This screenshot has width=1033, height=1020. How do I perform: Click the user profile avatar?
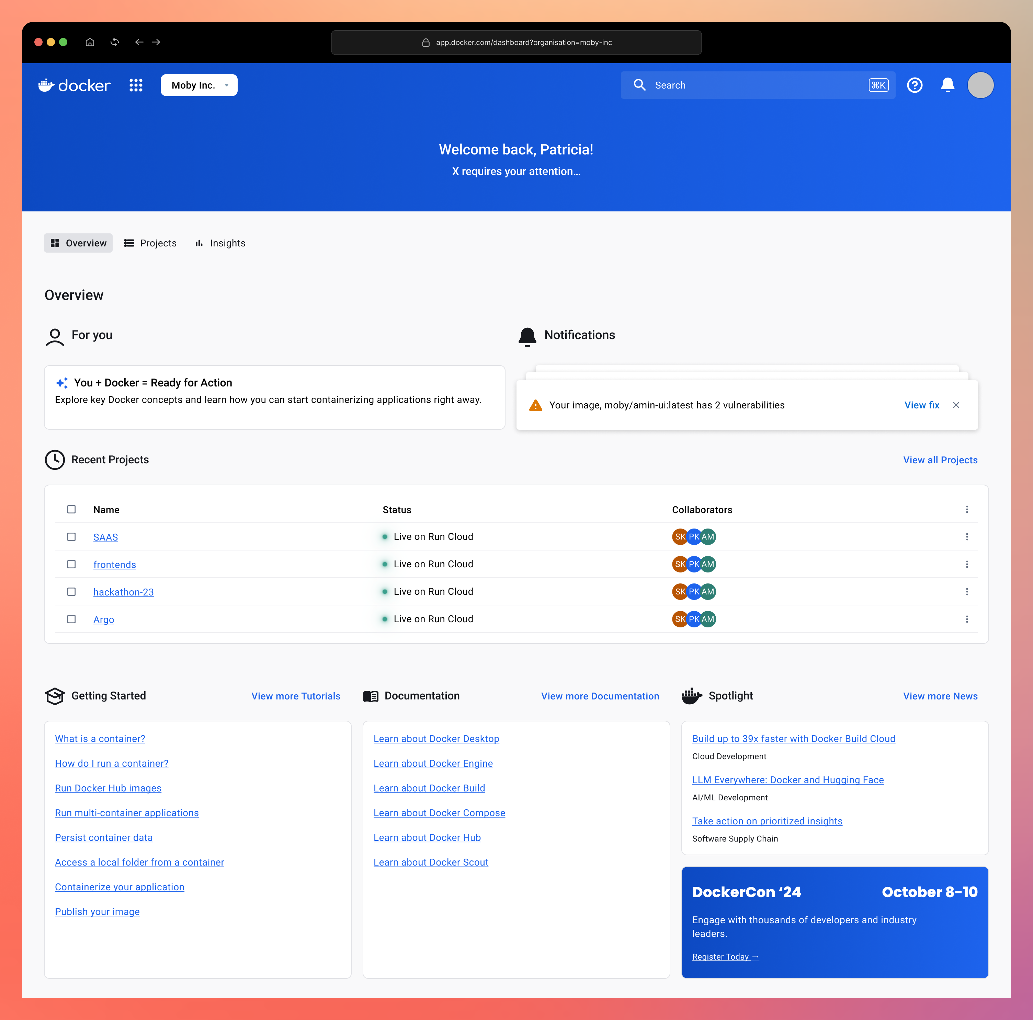[980, 85]
